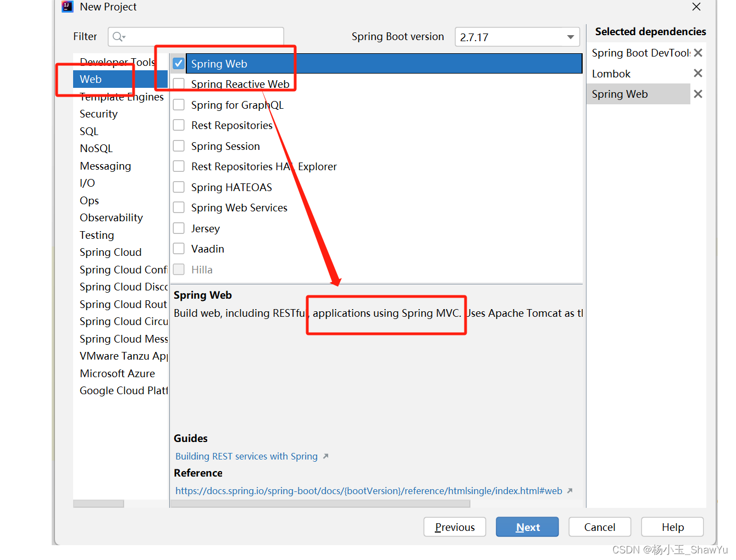Select VMware Tanzu Application Service category

pyautogui.click(x=123, y=356)
